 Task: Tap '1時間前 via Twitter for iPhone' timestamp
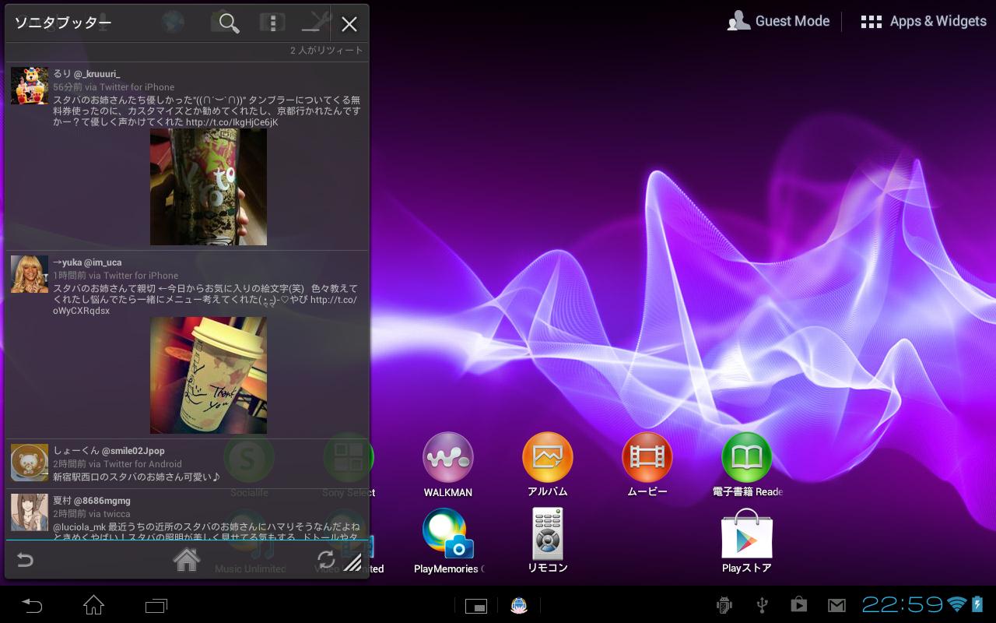click(x=116, y=276)
